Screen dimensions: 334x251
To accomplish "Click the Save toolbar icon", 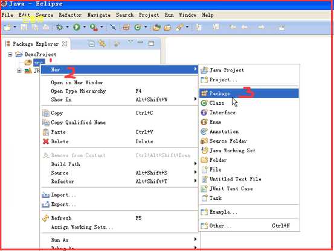I will (24, 27).
